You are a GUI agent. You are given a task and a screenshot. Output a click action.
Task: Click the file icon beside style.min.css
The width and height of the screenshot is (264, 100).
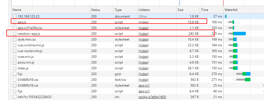(x=15, y=39)
